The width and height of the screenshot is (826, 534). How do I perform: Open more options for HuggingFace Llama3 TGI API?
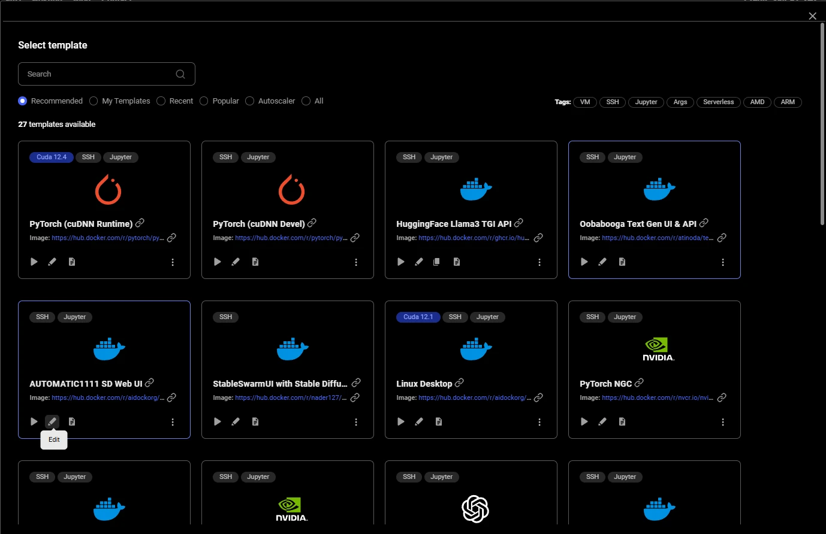coord(539,262)
